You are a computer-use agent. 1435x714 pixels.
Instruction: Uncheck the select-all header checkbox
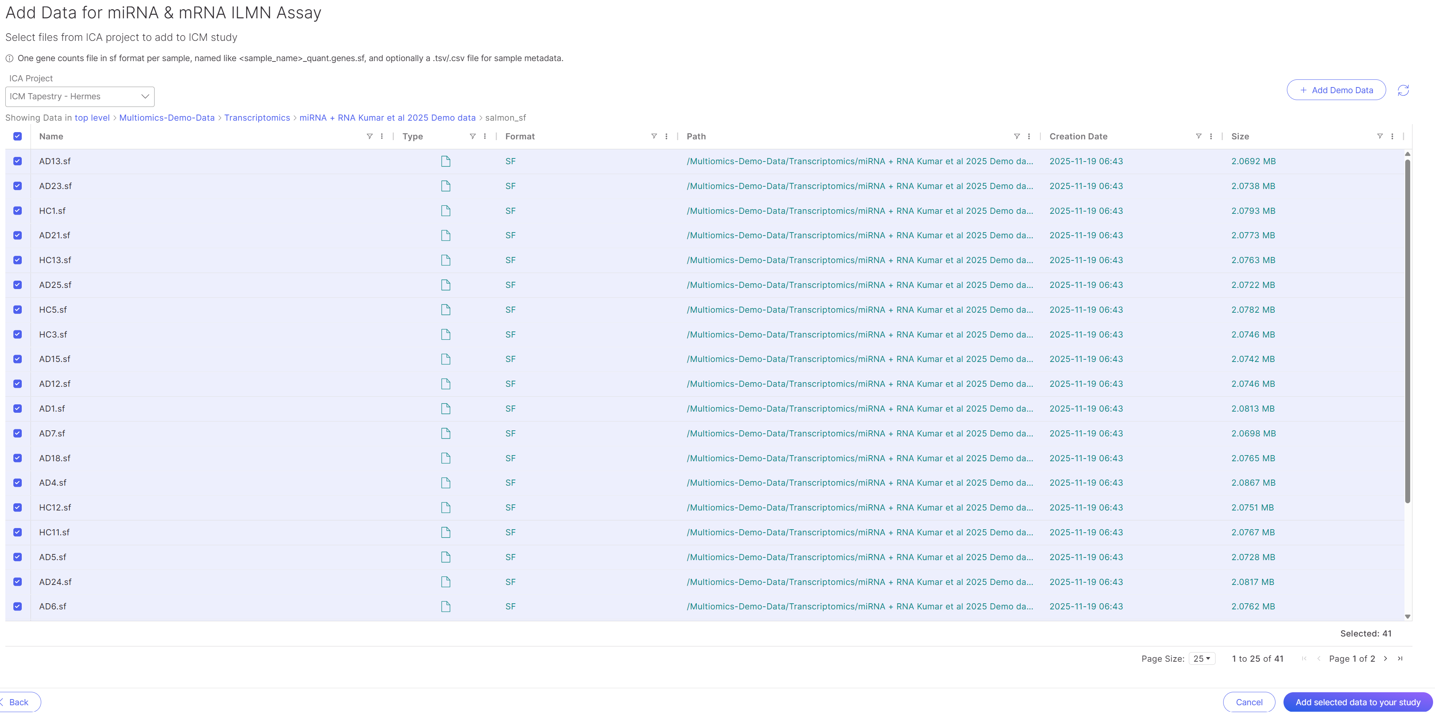(x=18, y=137)
